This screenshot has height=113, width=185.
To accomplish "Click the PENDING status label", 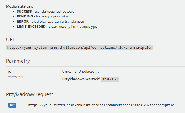I will point(25,16).
